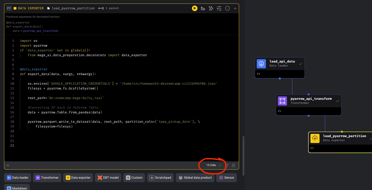Add a Scratchpad block
This screenshot has height=190, width=372.
(x=160, y=178)
